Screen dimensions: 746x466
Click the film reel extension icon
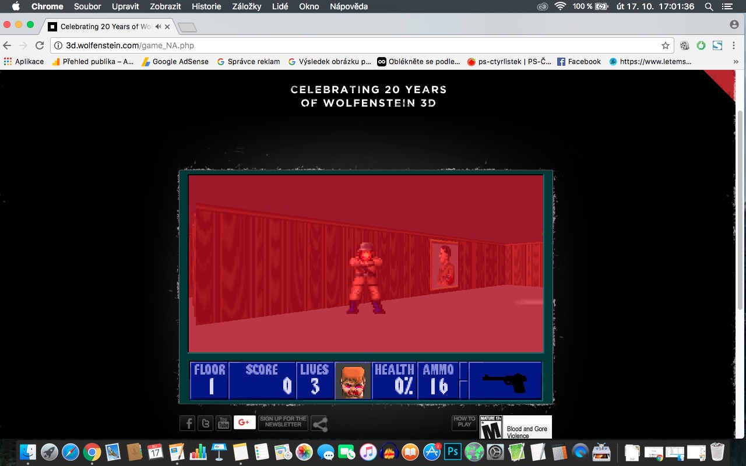coord(685,45)
